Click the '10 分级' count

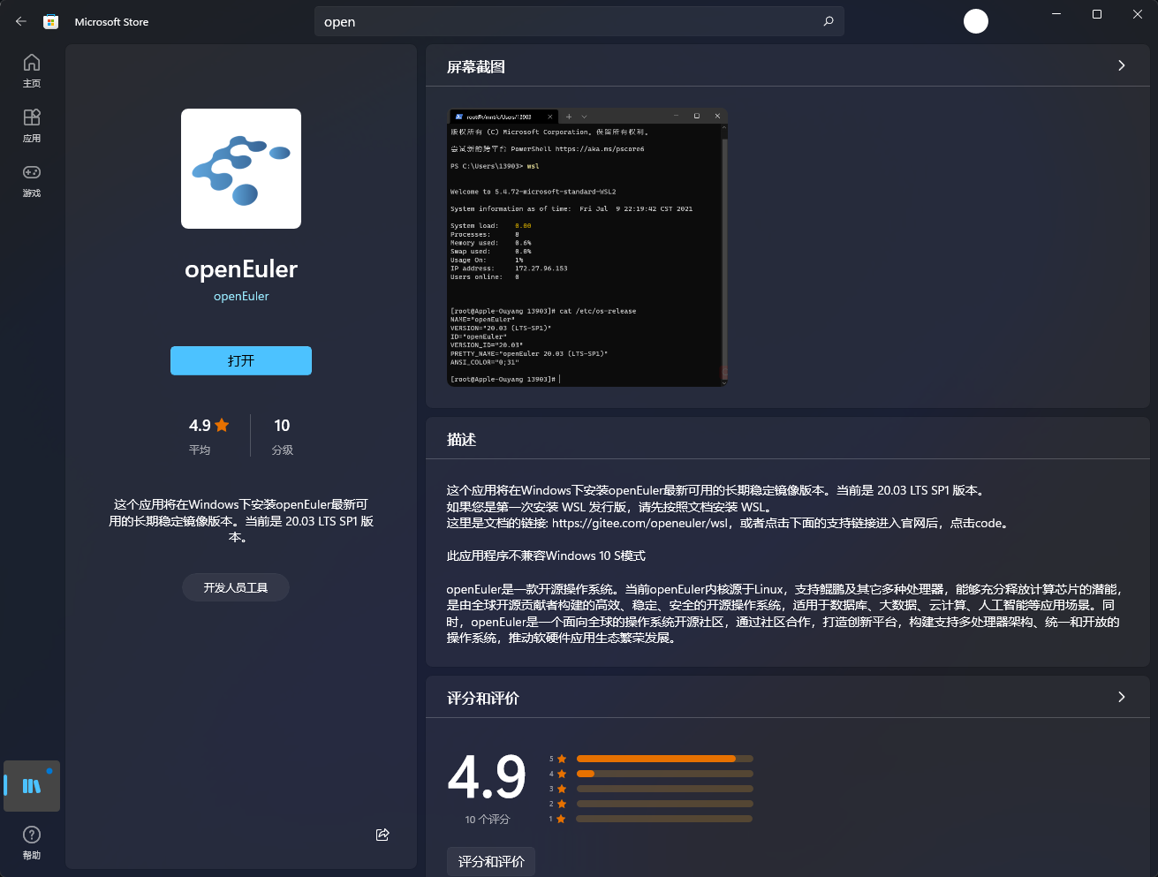282,436
